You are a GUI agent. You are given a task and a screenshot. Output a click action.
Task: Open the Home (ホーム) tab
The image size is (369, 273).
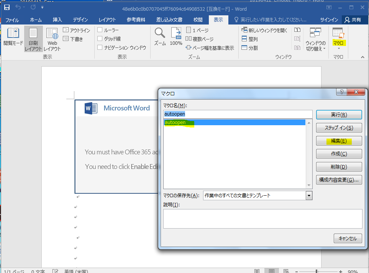tap(36, 20)
